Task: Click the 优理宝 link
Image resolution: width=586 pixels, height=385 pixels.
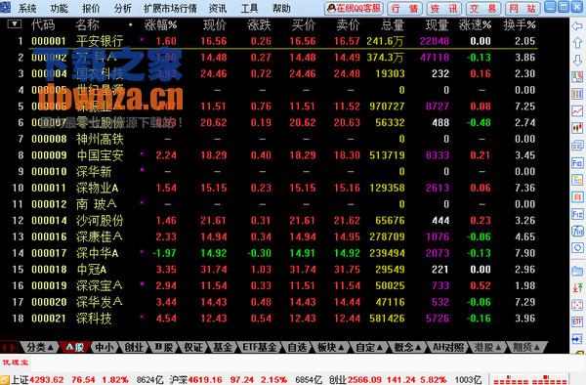Action: (16, 363)
